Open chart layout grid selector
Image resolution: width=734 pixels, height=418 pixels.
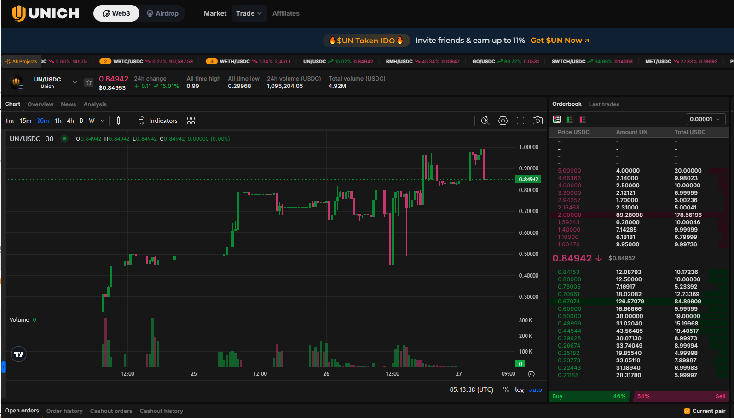tap(191, 121)
